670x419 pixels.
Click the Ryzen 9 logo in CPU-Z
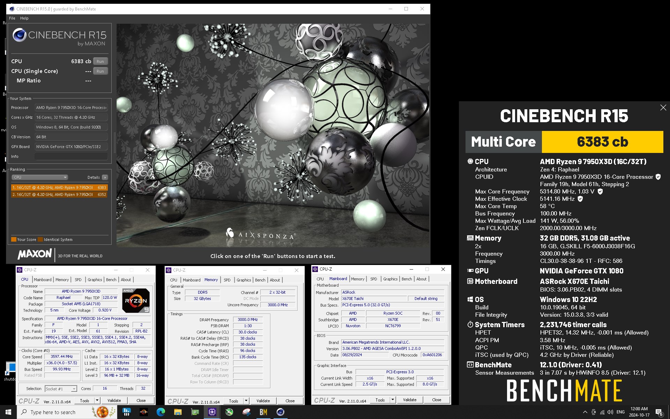coord(136,300)
